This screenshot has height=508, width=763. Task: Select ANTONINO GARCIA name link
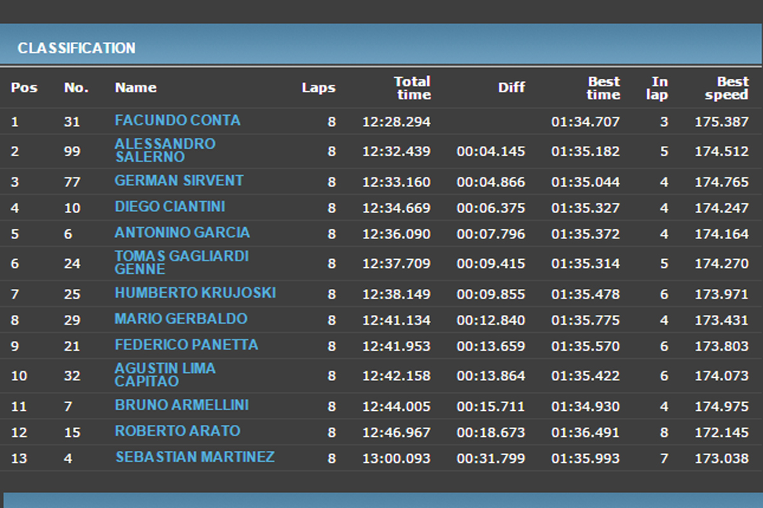click(x=182, y=232)
